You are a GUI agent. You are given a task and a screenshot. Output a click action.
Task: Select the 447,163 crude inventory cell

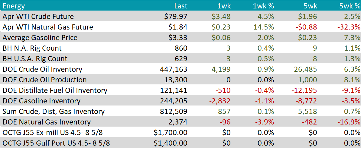point(174,69)
